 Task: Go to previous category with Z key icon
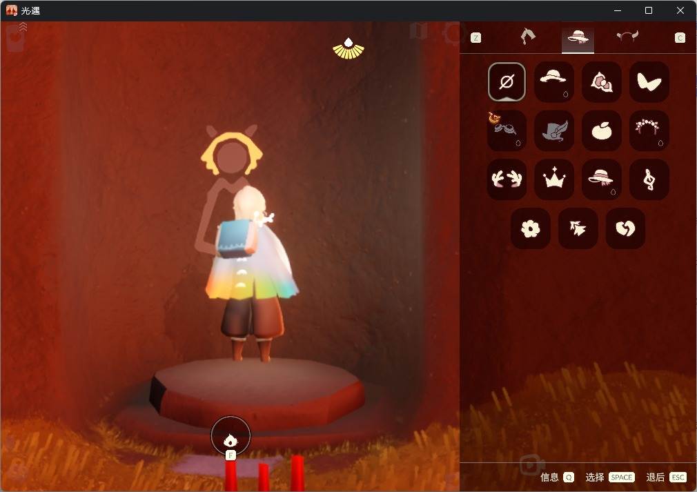click(x=475, y=38)
